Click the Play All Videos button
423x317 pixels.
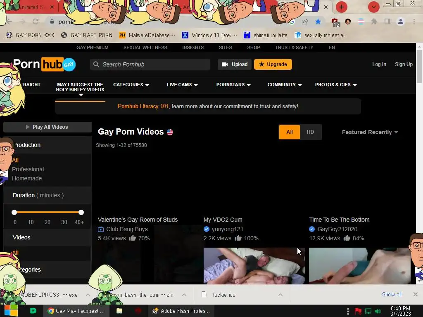(x=48, y=127)
